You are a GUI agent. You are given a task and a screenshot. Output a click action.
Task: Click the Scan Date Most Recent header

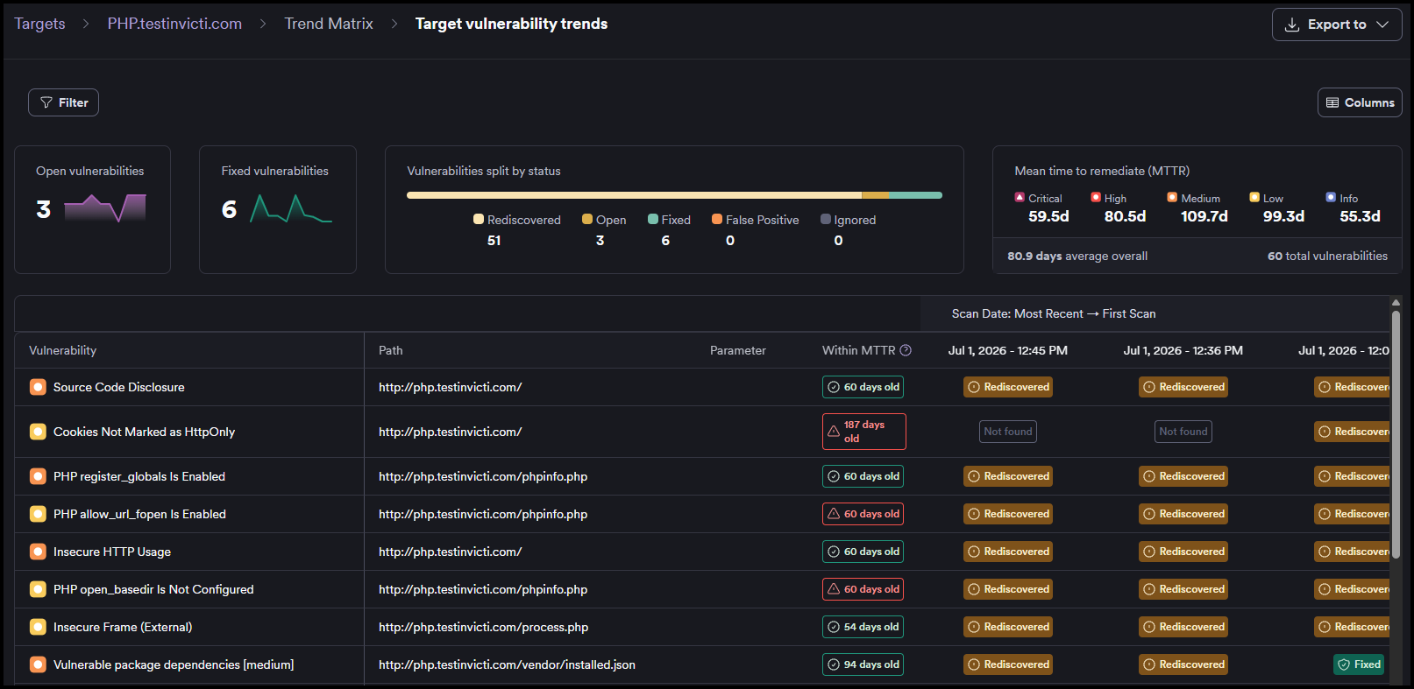(1054, 313)
